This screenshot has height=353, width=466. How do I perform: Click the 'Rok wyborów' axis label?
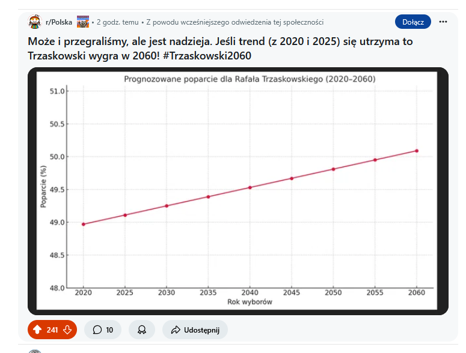coord(250,302)
